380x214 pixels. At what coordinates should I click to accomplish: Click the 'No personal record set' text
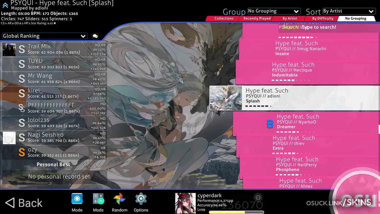tap(59, 177)
